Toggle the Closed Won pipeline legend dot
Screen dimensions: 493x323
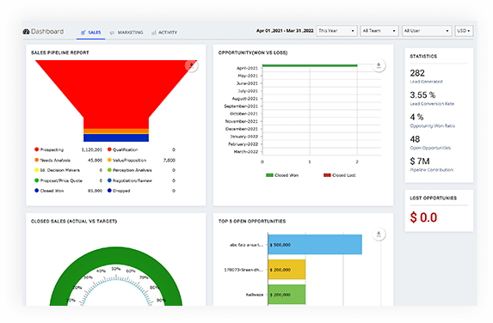36,190
